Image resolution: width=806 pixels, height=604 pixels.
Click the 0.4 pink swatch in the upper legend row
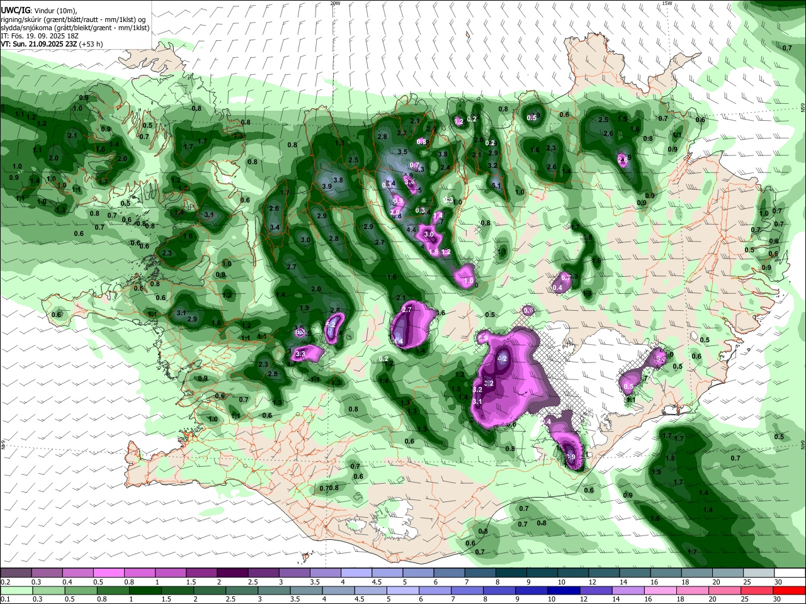pos(77,573)
